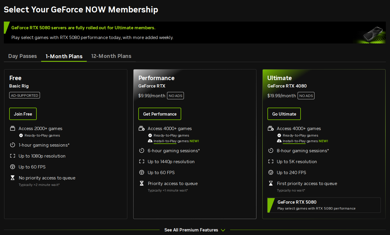Viewport: 390px width, 235px height.
Task: Click the Get Performance button
Action: tap(160, 114)
